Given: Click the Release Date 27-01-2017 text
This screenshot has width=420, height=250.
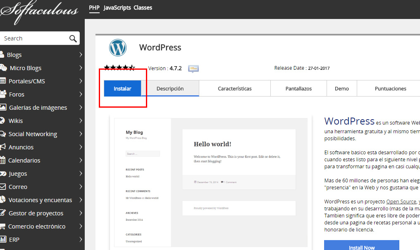Looking at the screenshot, I should tap(302, 68).
